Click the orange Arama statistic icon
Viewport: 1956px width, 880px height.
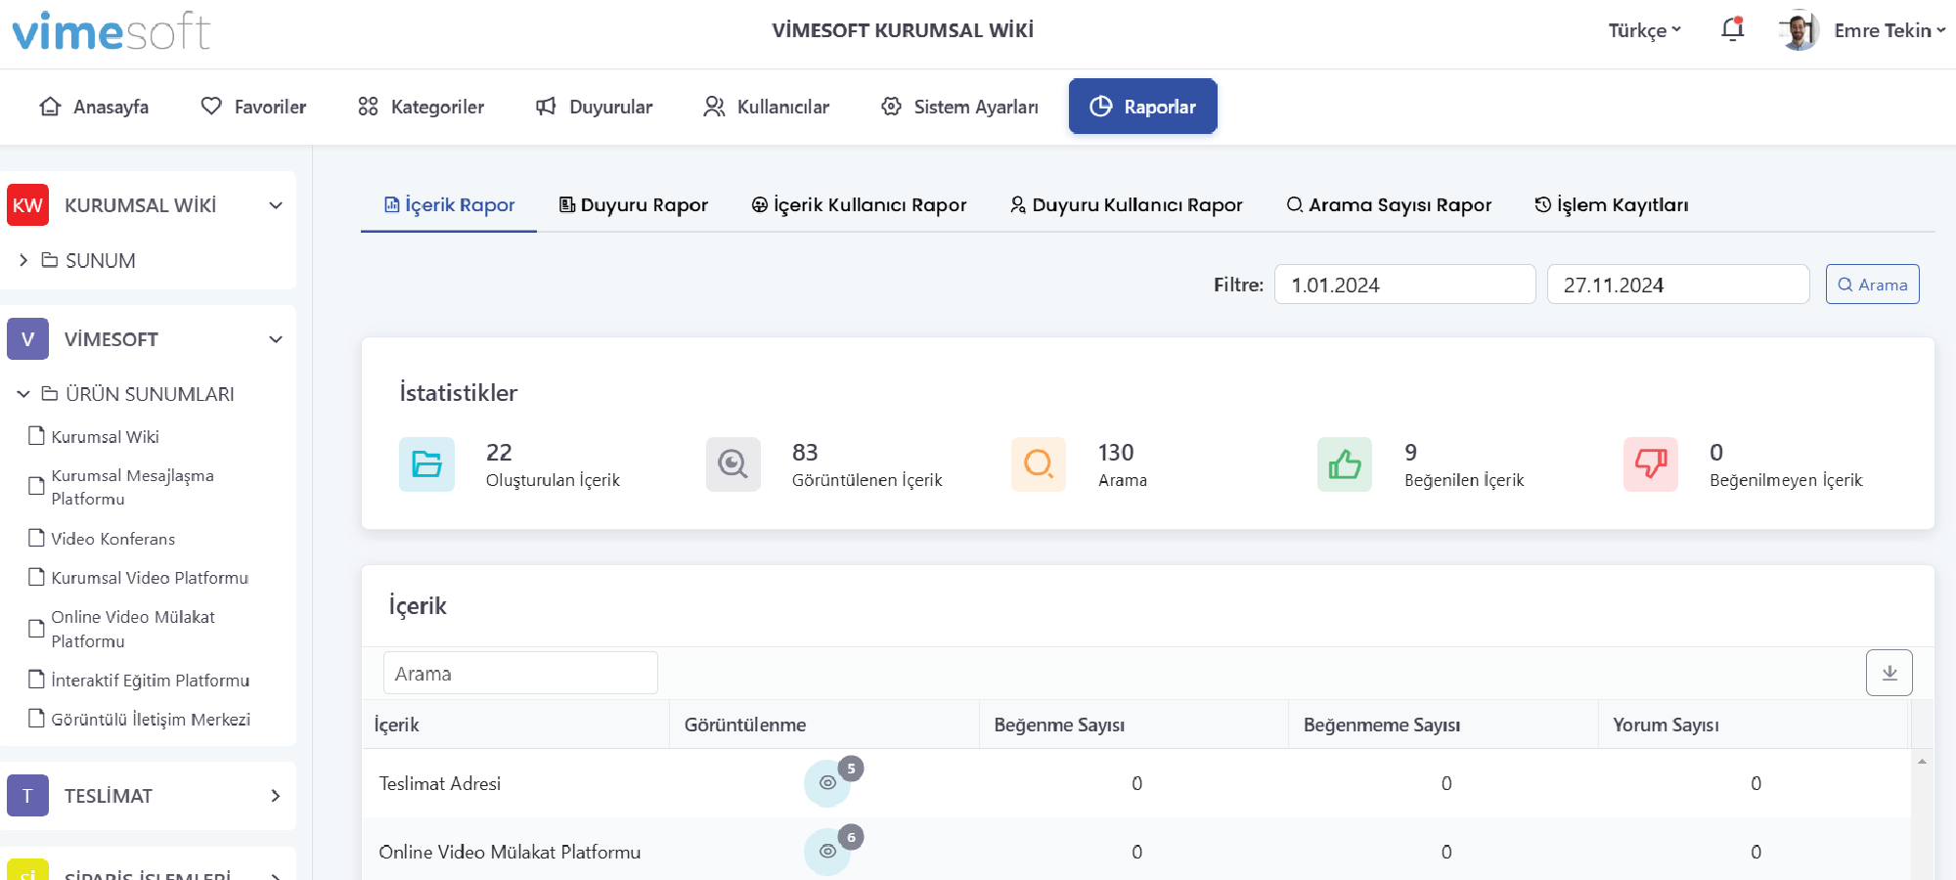pyautogui.click(x=1039, y=464)
